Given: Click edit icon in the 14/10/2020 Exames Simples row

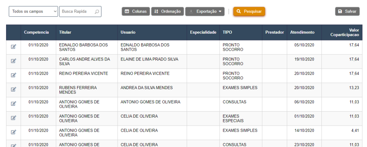Looking at the screenshot, I should 14,132.
